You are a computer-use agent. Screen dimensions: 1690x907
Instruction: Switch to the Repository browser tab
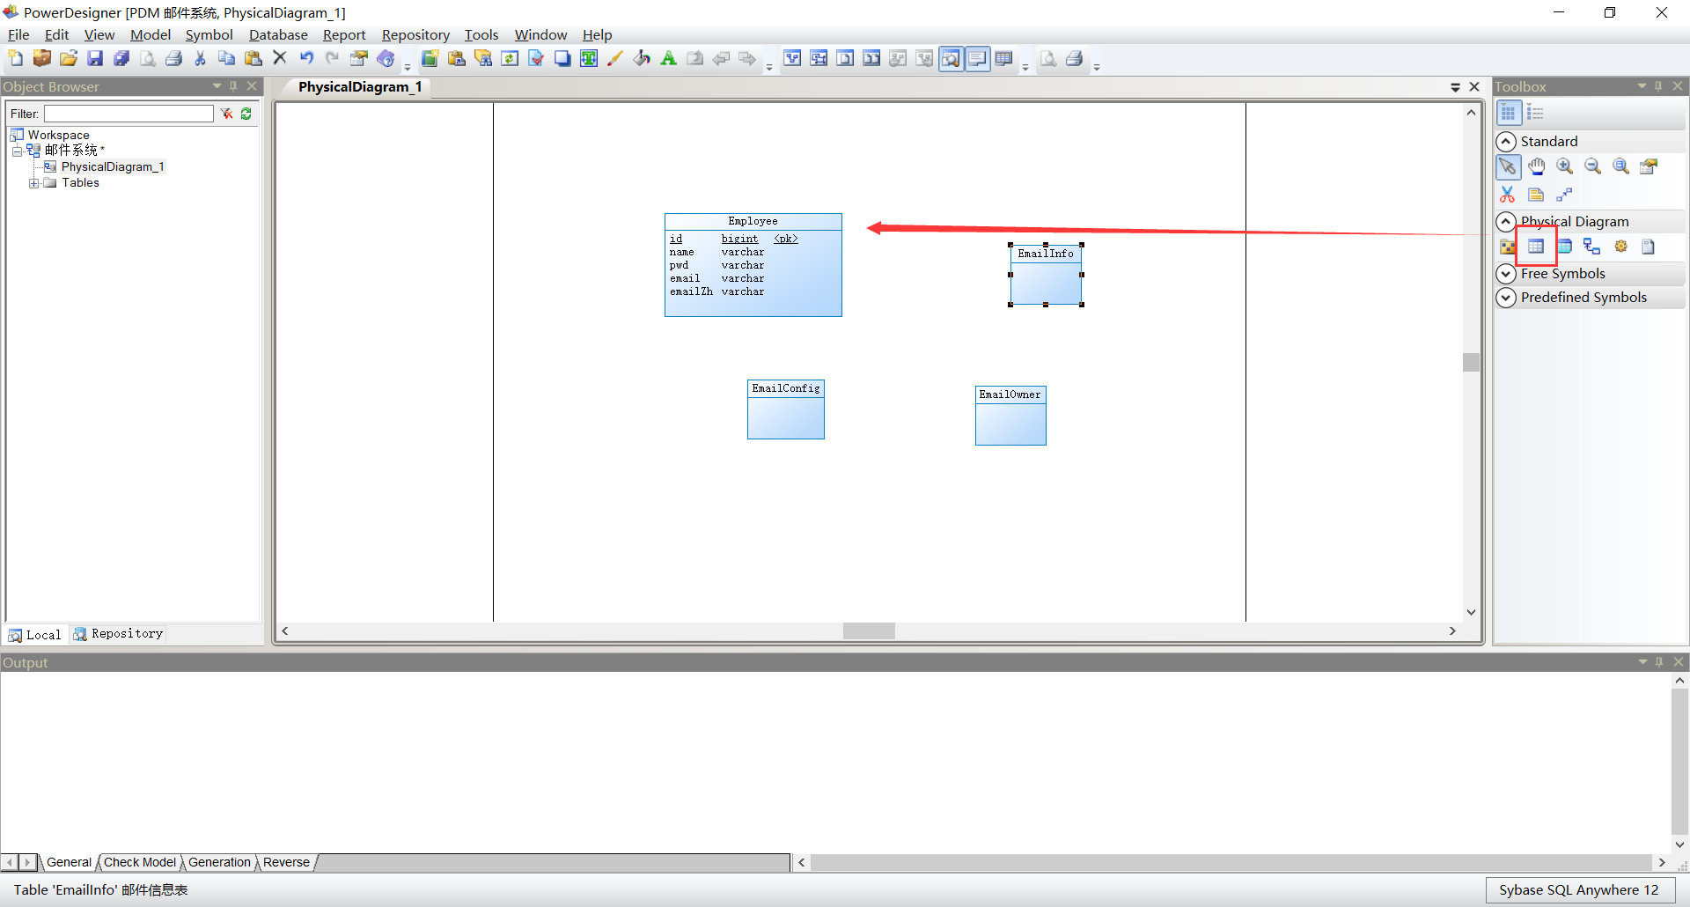pos(119,634)
